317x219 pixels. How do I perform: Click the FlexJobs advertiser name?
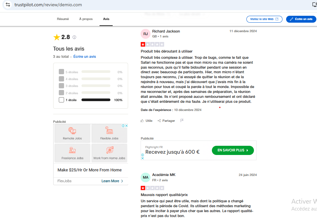64,181
